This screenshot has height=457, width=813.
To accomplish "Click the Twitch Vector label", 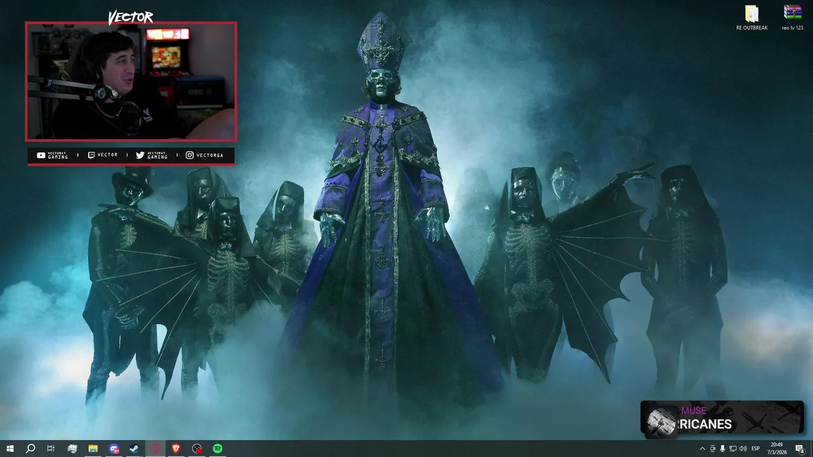I will tap(103, 156).
